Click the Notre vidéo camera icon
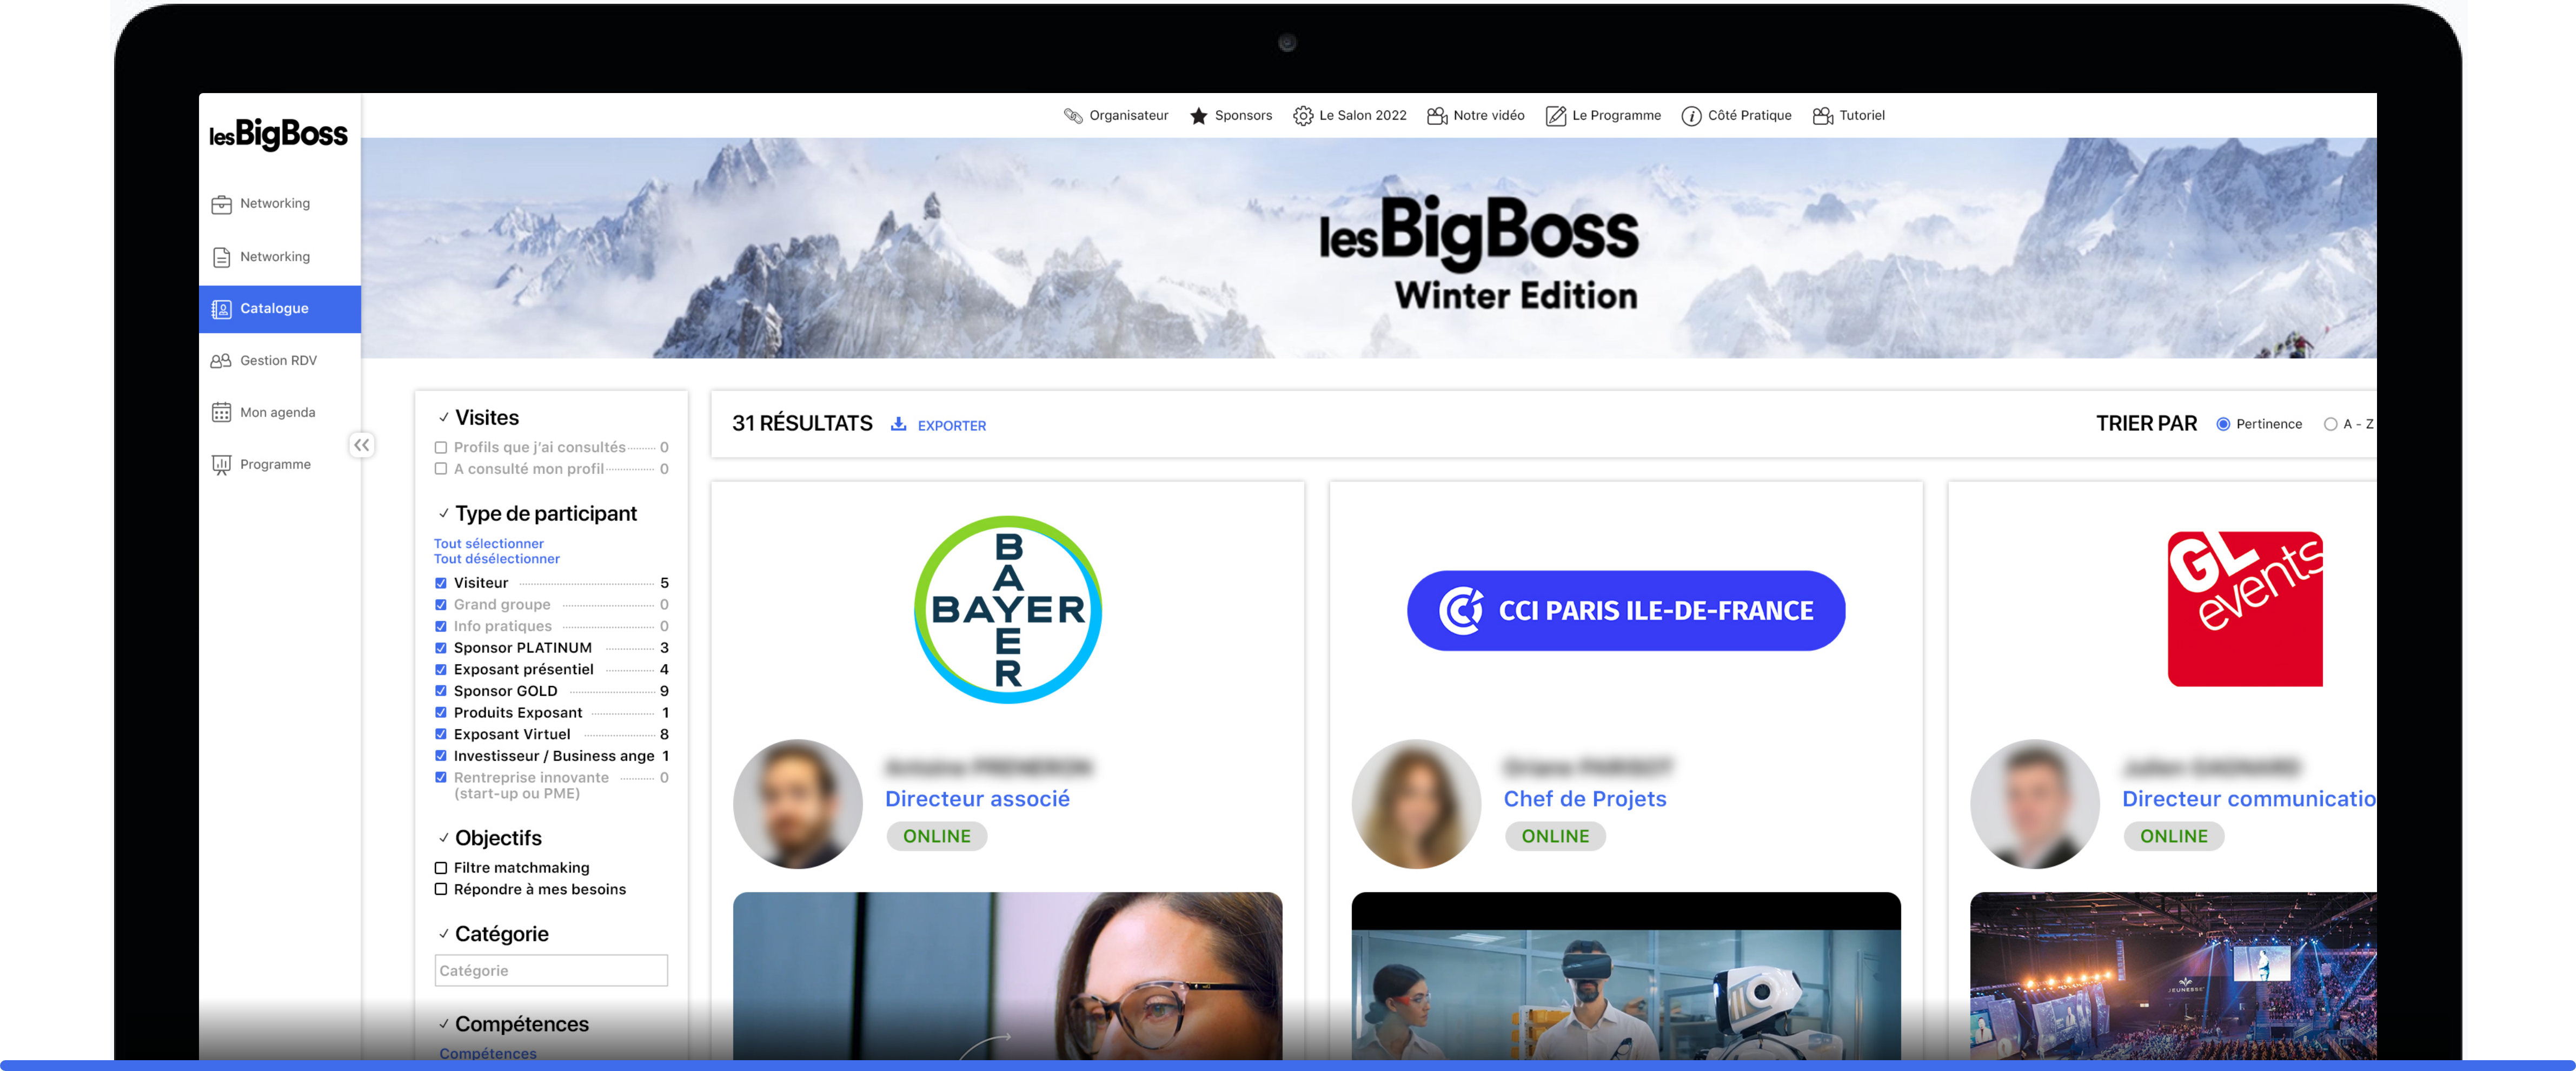The width and height of the screenshot is (2576, 1071). tap(1437, 116)
